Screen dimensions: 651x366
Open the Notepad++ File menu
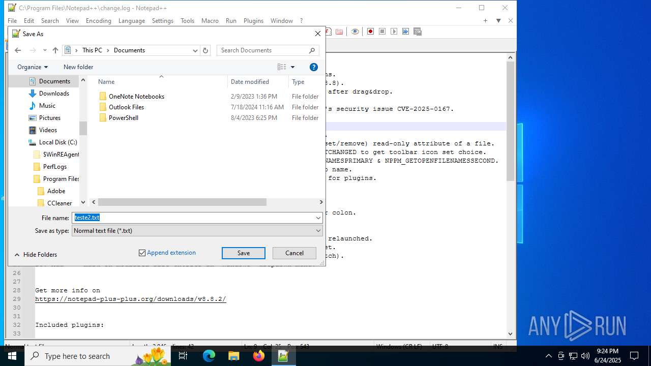[x=12, y=21]
